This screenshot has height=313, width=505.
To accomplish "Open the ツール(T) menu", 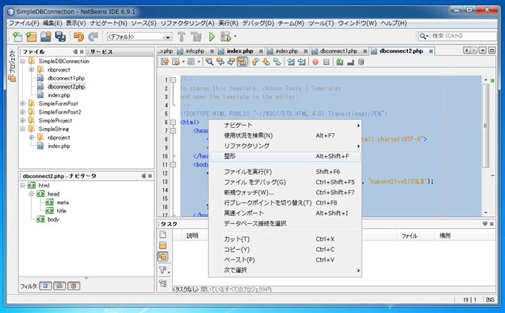I will 321,23.
